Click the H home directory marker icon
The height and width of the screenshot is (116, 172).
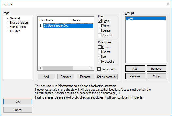[41, 26]
